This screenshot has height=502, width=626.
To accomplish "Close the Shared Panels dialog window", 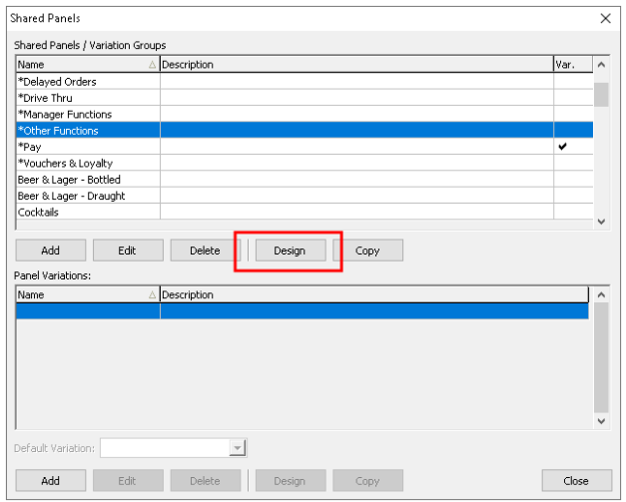I will click(576, 481).
